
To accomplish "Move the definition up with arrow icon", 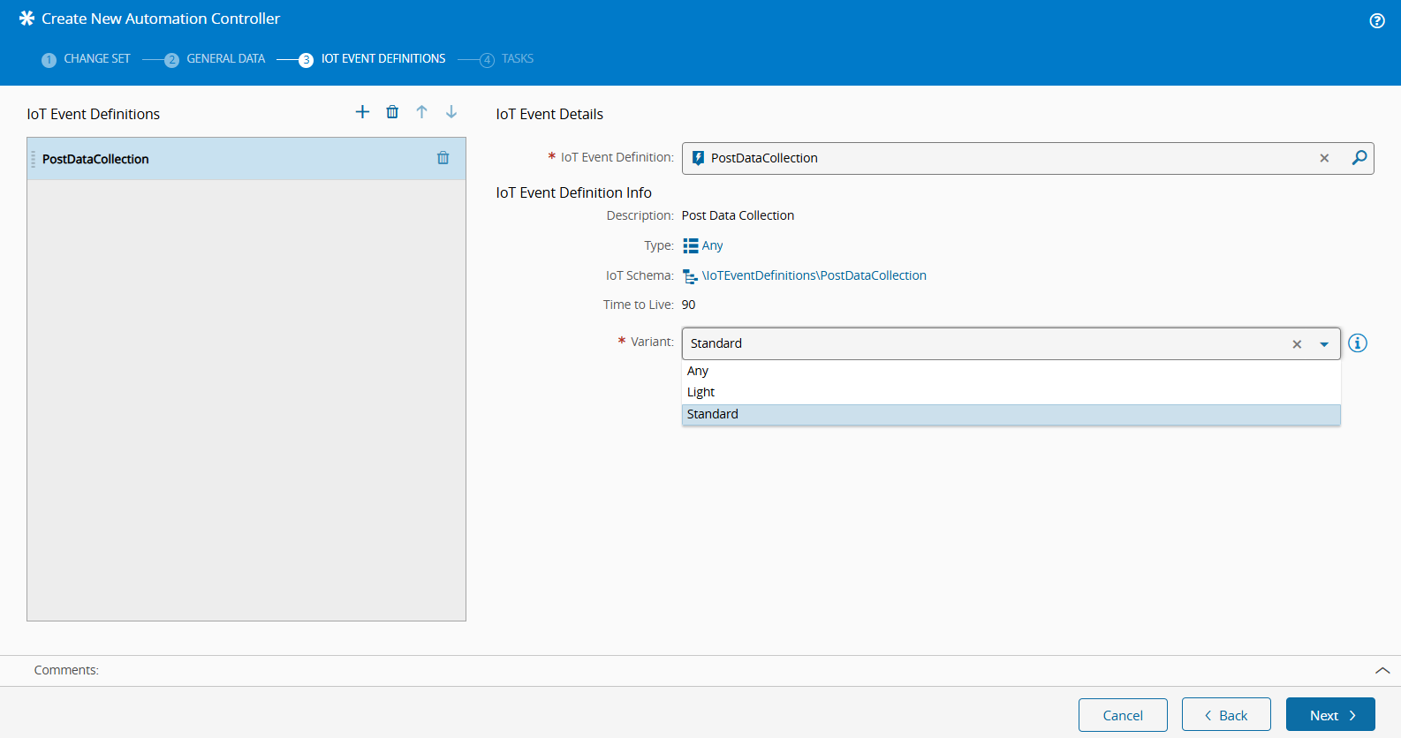I will [x=422, y=112].
